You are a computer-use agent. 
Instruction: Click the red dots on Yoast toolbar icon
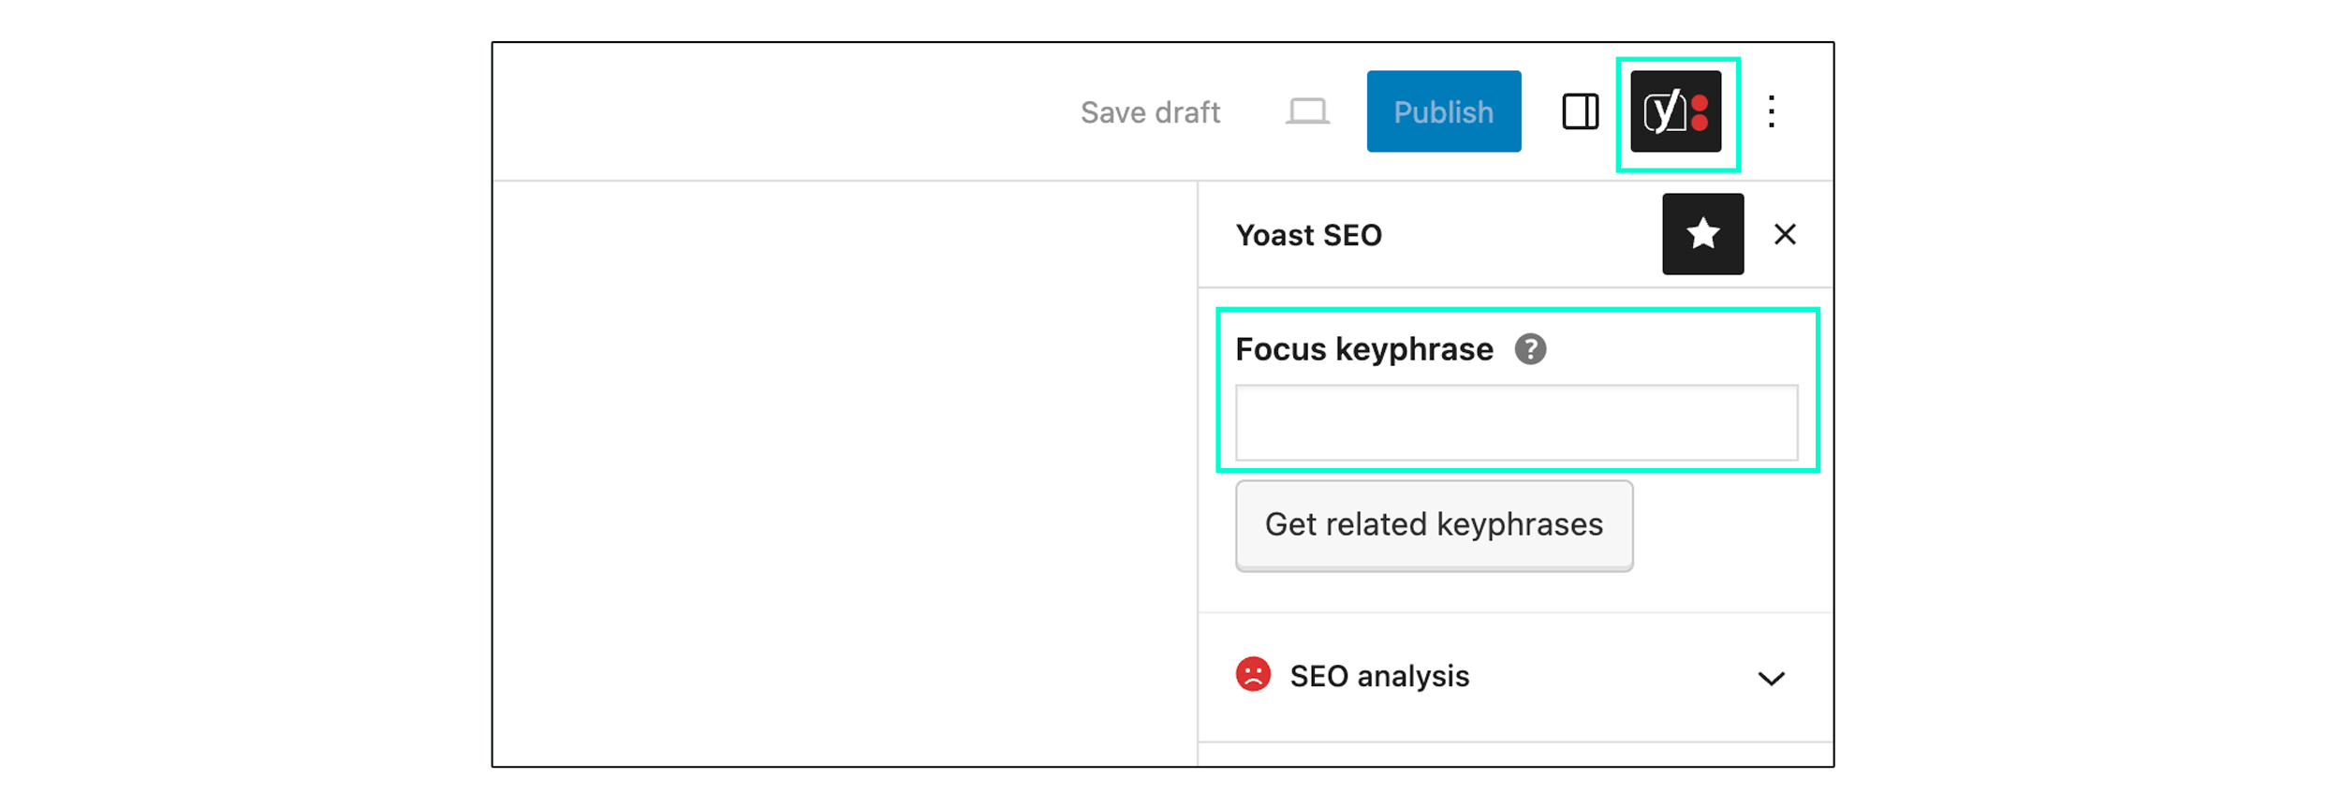[1700, 112]
